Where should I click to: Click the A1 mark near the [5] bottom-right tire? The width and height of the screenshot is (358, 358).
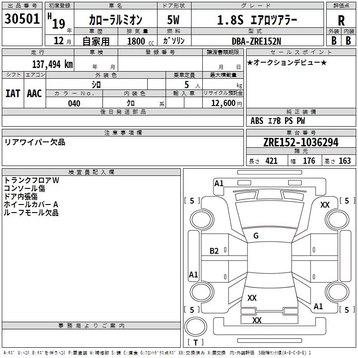pyautogui.click(x=318, y=307)
